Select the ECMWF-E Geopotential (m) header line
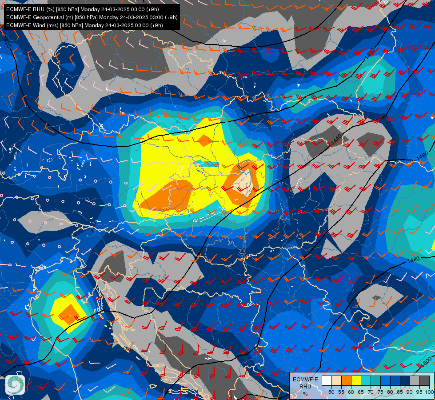 click(92, 17)
